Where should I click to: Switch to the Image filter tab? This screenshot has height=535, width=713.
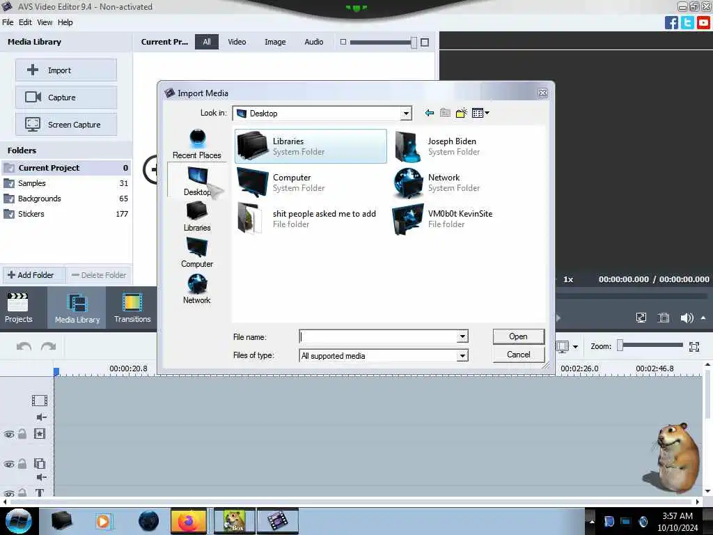(275, 42)
